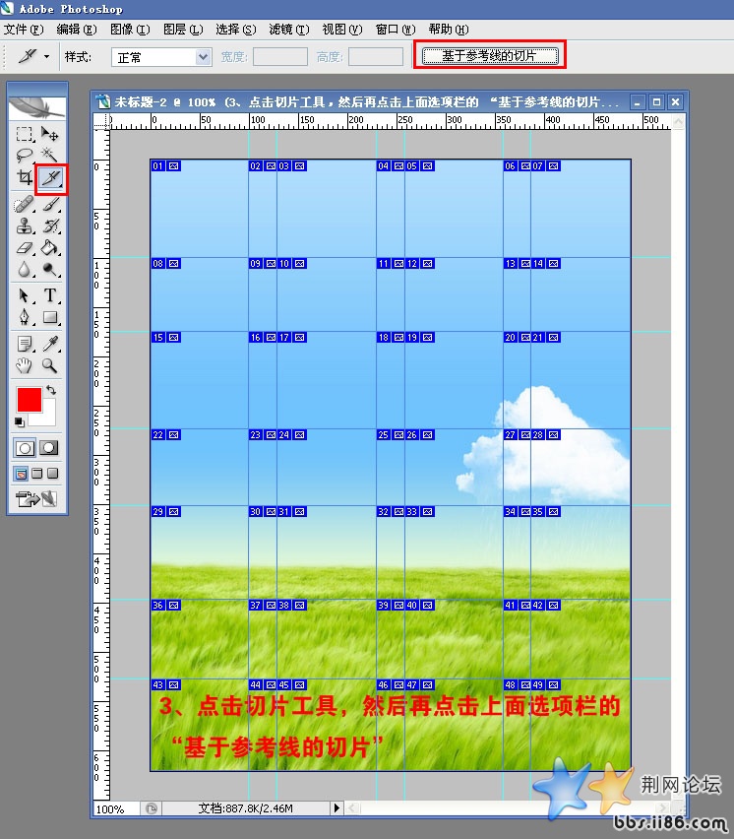Click the red foreground color swatch
The height and width of the screenshot is (839, 734).
coord(29,400)
